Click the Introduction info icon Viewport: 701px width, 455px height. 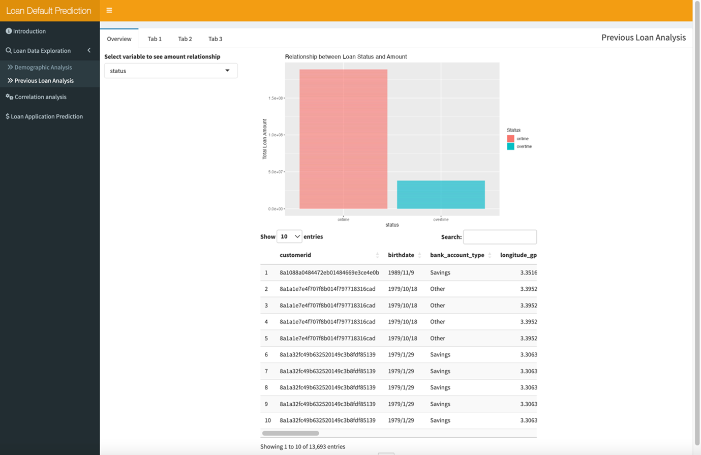point(9,31)
